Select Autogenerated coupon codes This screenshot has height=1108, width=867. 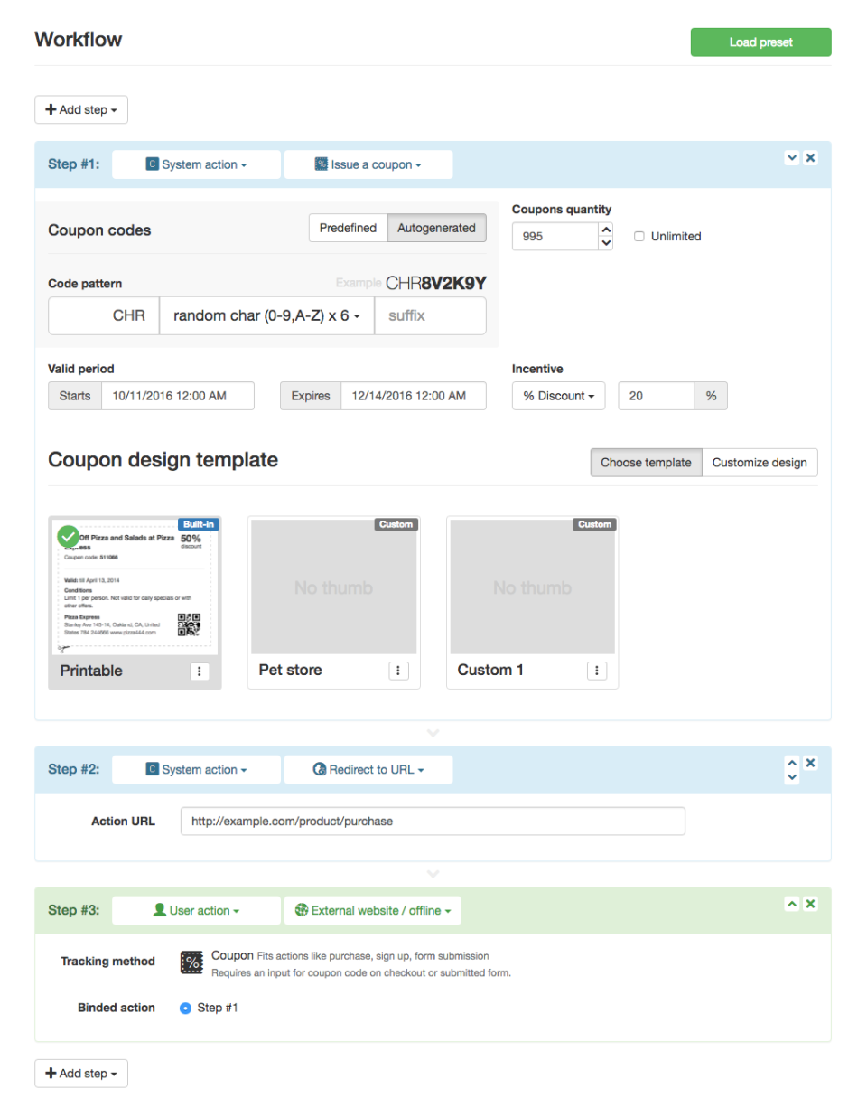tap(436, 228)
